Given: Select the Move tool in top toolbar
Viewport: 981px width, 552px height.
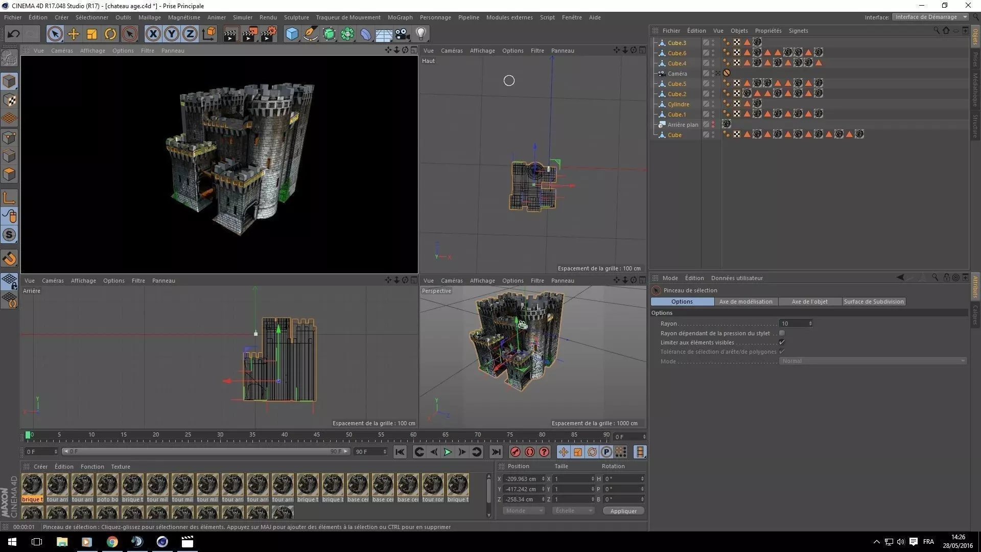Looking at the screenshot, I should [73, 34].
